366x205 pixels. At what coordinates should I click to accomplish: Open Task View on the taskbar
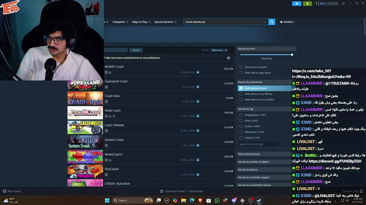coord(158,200)
